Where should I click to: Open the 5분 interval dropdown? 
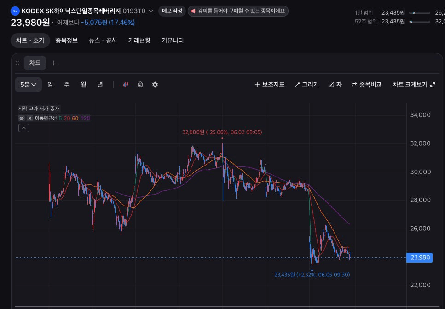28,85
